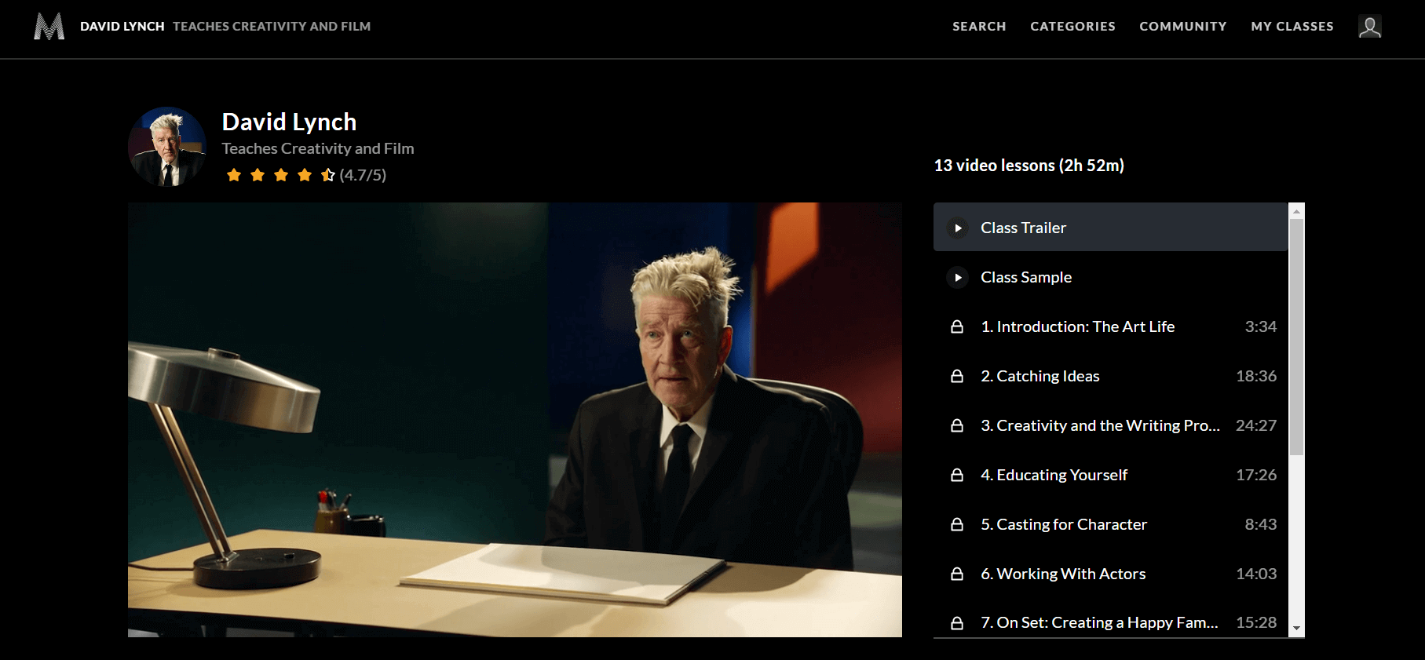Viewport: 1425px width, 660px height.
Task: Click the 18:36 duration text
Action: [x=1256, y=376]
